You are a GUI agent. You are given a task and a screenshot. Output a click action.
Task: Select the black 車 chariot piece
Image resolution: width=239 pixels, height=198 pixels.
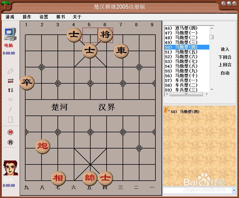coord(121,51)
